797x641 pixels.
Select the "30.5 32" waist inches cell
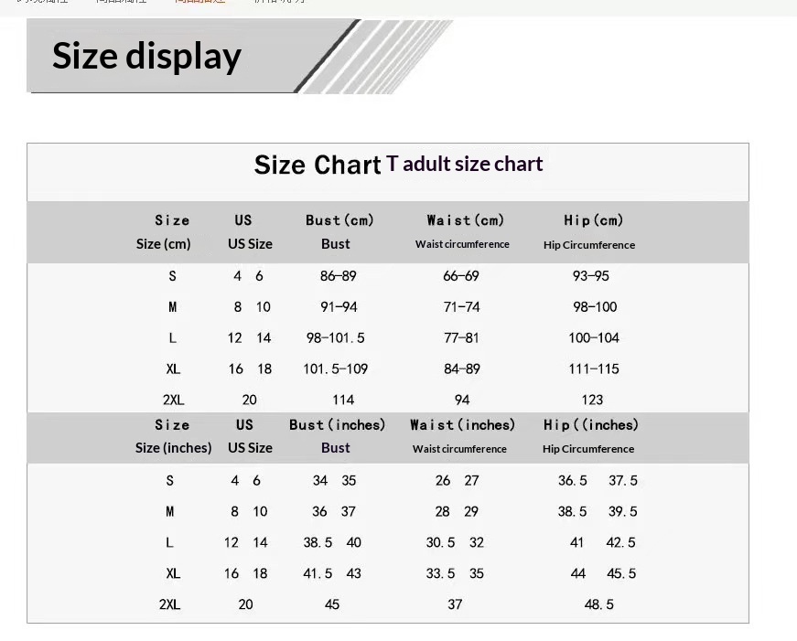tap(455, 543)
